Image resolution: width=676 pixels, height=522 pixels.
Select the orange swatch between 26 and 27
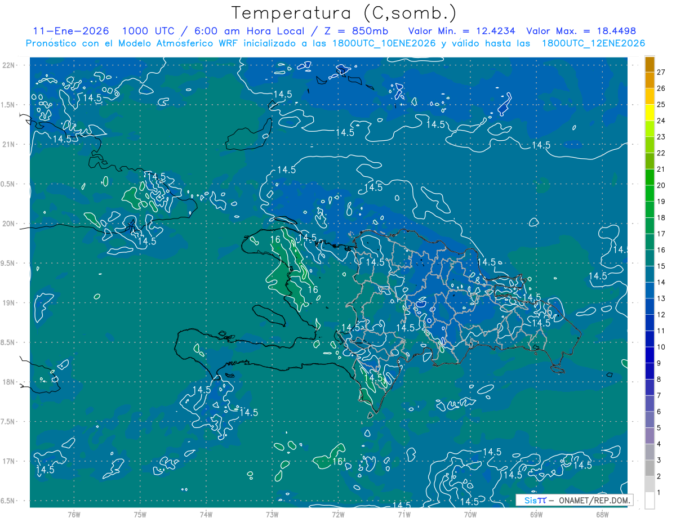tap(650, 80)
